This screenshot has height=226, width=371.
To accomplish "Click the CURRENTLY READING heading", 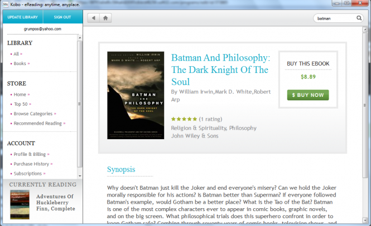I will [x=43, y=184].
